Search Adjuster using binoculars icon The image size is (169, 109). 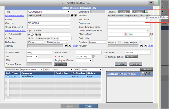pos(142,46)
